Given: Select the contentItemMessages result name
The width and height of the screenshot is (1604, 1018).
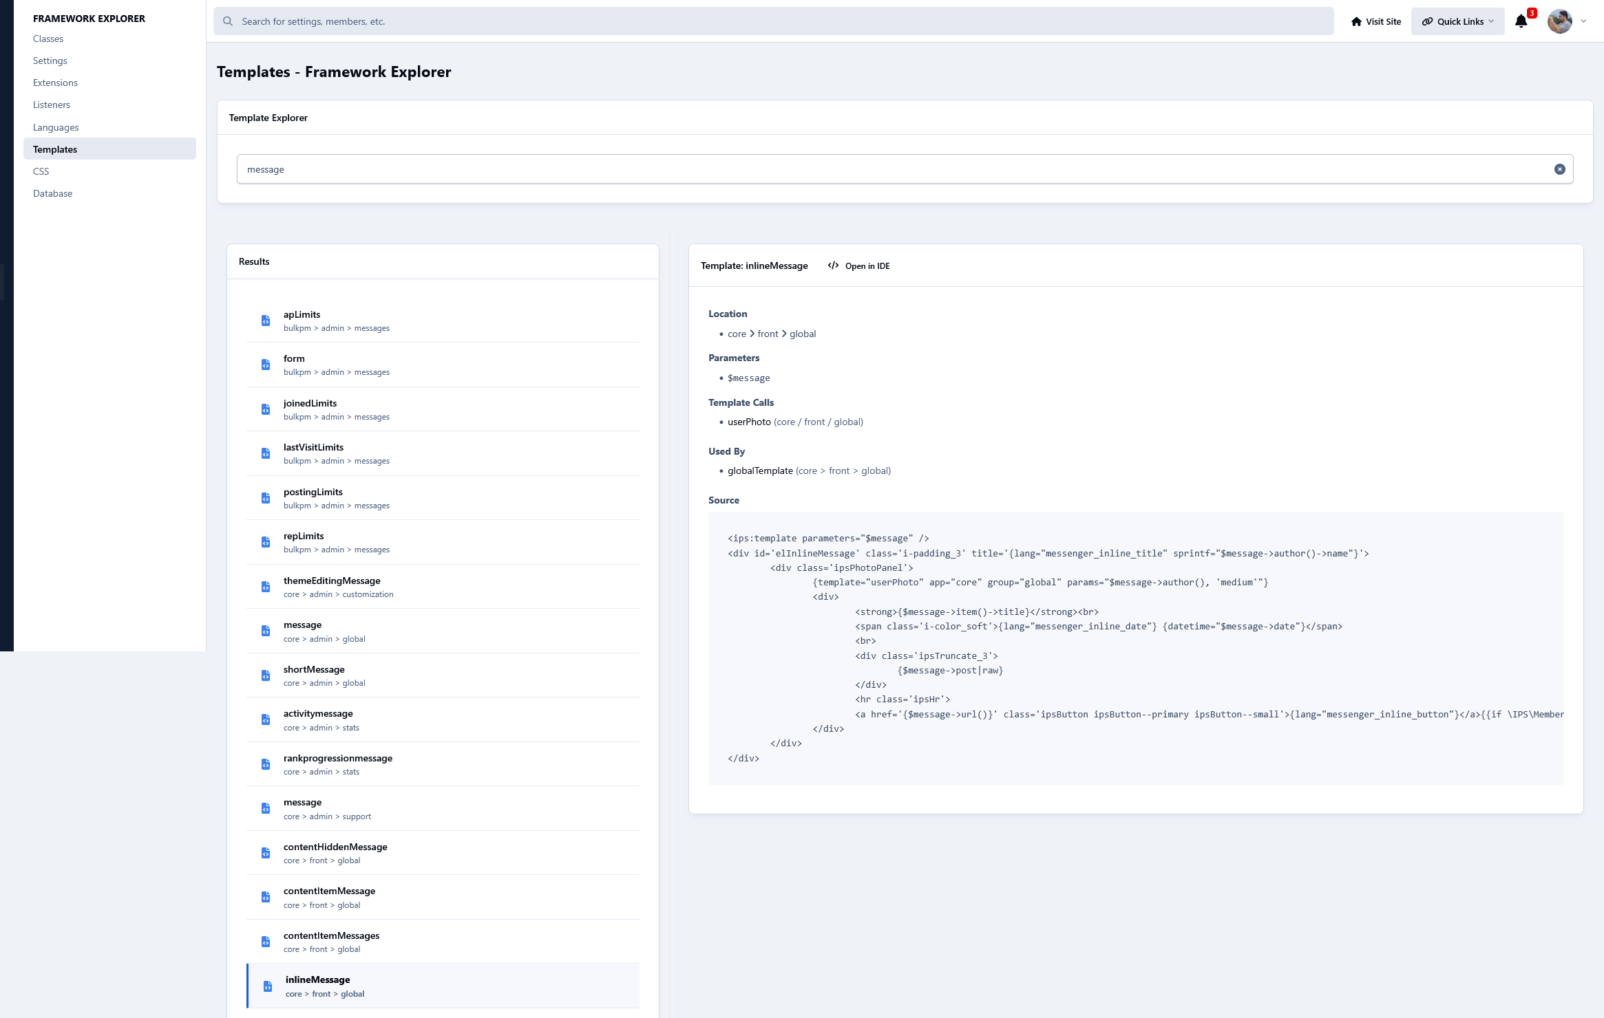Looking at the screenshot, I should tap(331, 935).
